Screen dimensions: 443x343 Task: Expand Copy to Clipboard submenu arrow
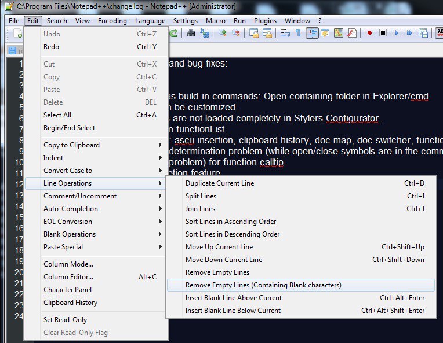[160, 145]
